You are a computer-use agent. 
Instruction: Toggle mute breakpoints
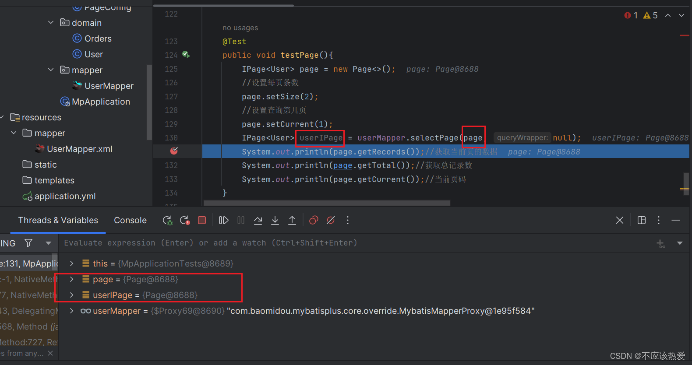[x=331, y=220]
